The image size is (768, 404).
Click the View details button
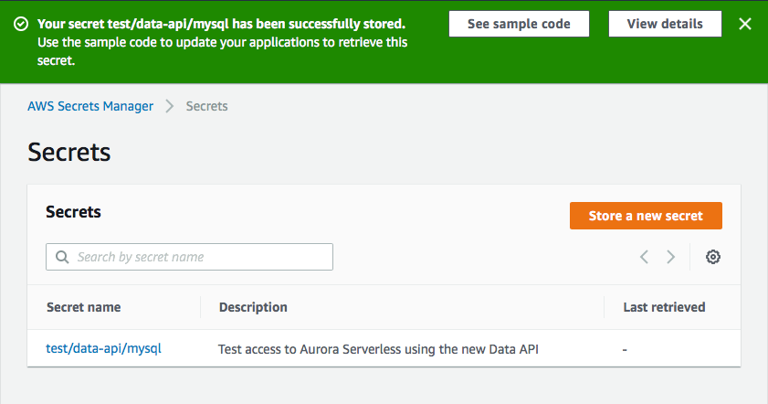(665, 24)
